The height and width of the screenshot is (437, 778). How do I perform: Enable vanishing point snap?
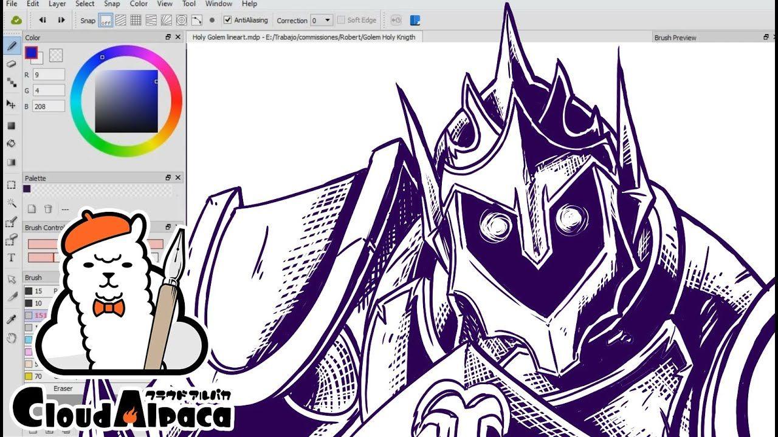pos(151,20)
